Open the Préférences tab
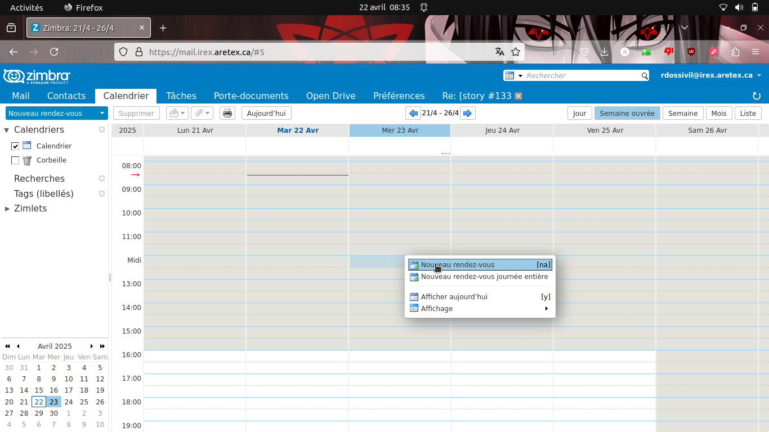The width and height of the screenshot is (769, 432). (x=399, y=96)
